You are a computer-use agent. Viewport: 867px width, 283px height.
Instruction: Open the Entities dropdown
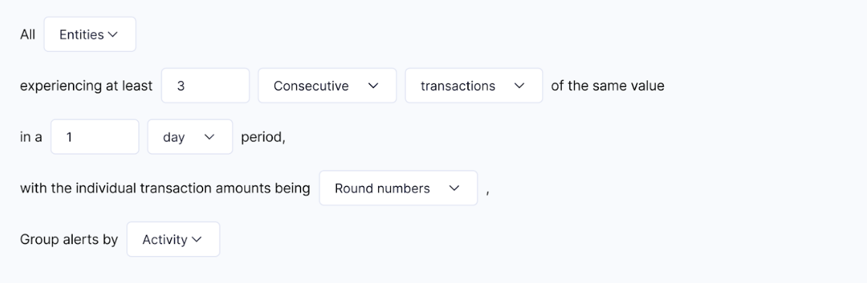[89, 34]
